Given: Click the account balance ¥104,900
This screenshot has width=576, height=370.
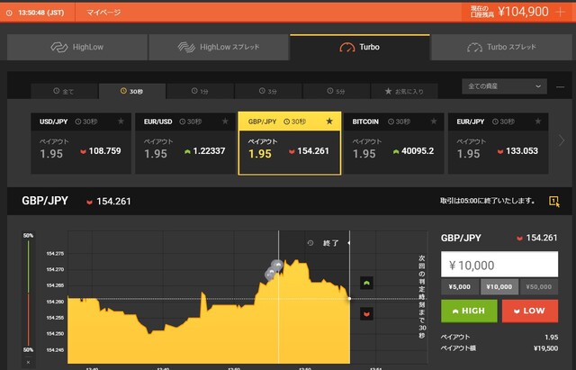Looking at the screenshot, I should 523,12.
